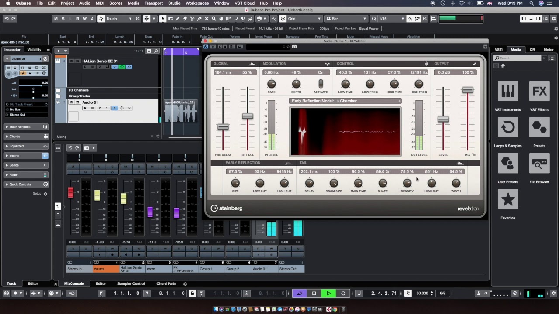Image resolution: width=559 pixels, height=314 pixels.
Task: Click Add Track plus button
Action: [x=58, y=51]
